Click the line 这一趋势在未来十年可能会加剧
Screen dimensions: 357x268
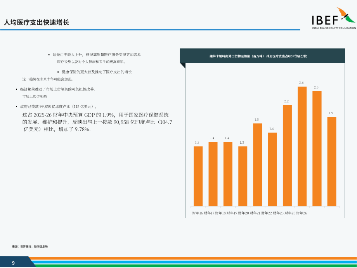coord(48,79)
